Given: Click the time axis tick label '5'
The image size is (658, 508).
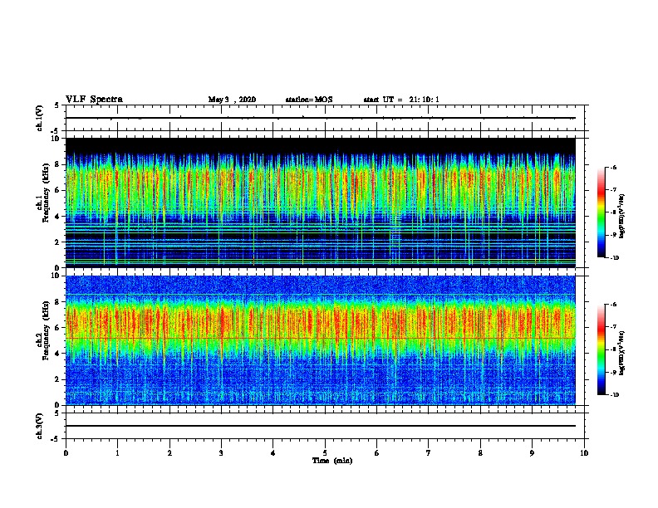Looking at the screenshot, I should pyautogui.click(x=325, y=453).
